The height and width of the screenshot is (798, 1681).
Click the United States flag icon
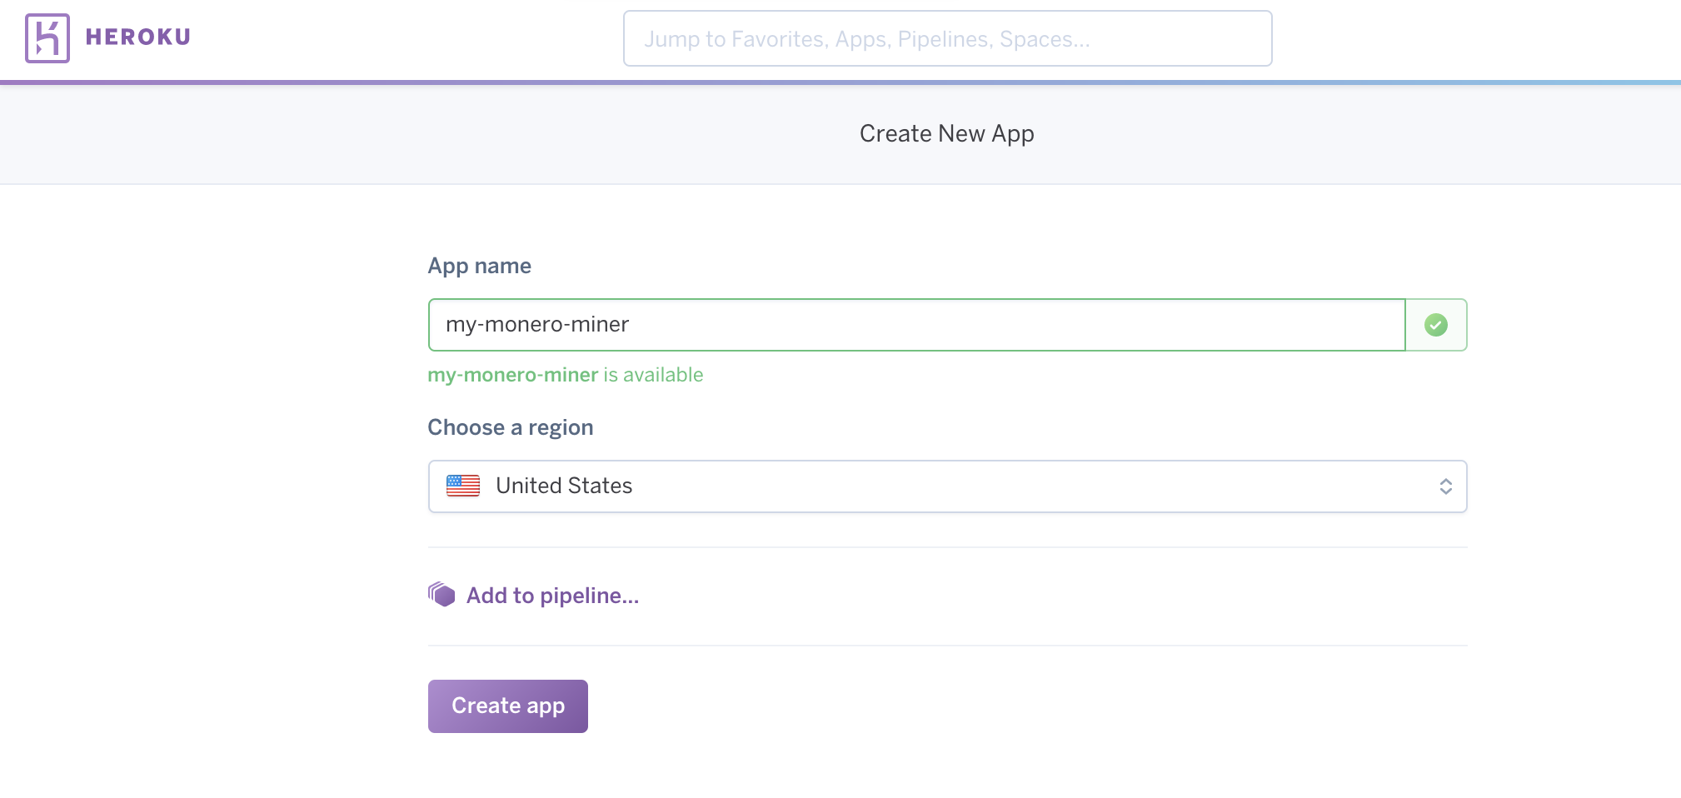click(x=463, y=486)
